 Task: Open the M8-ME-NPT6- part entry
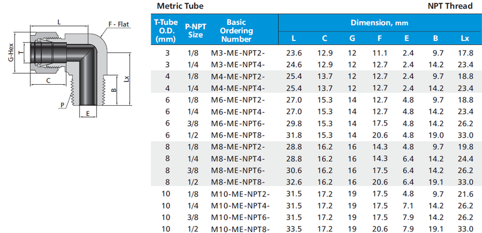237,170
